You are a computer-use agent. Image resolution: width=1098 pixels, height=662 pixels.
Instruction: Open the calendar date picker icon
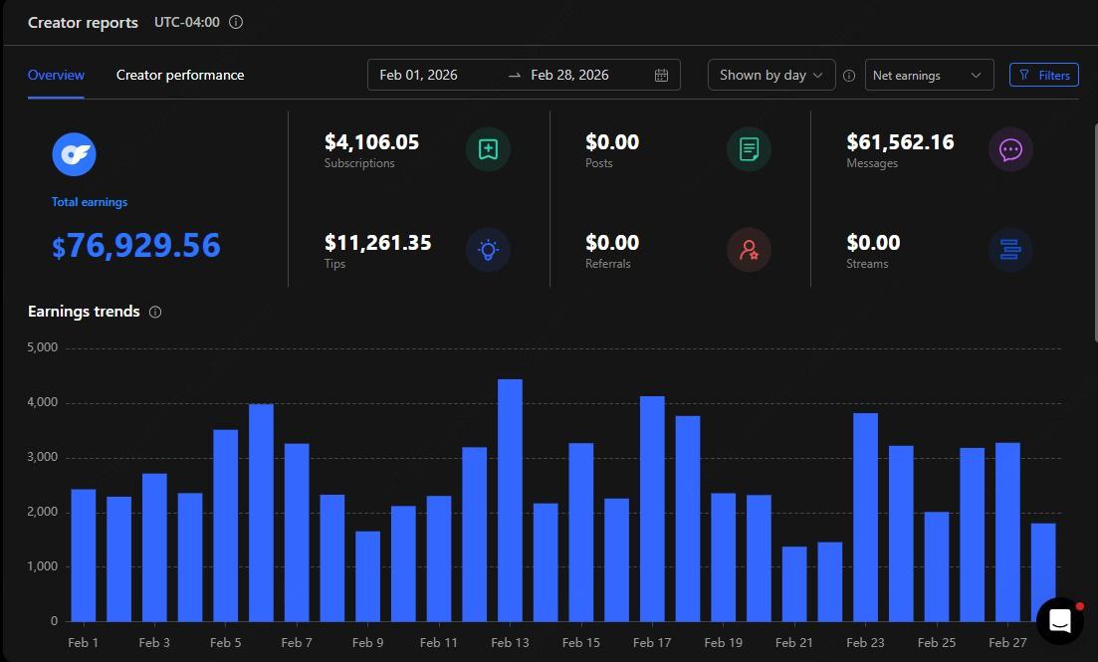[662, 76]
